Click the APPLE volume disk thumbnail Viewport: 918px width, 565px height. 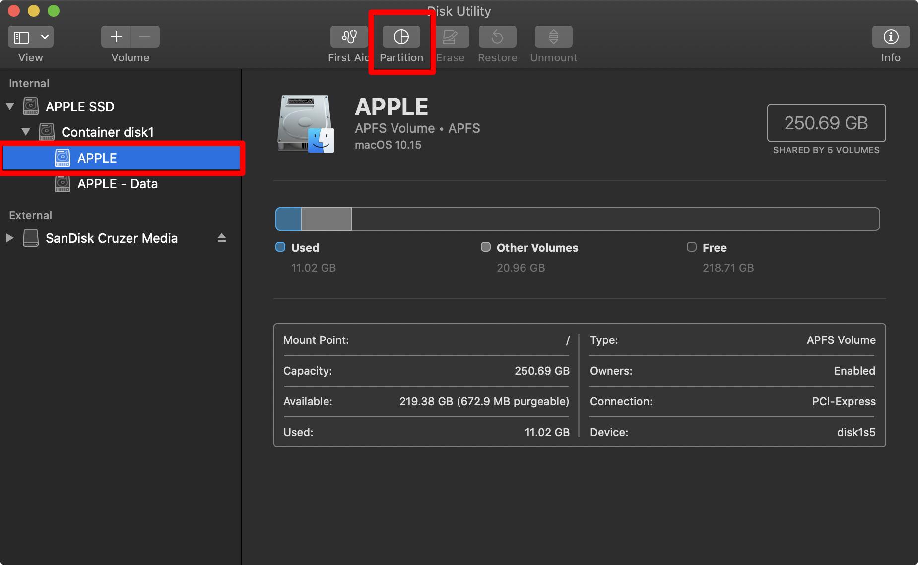coord(305,123)
